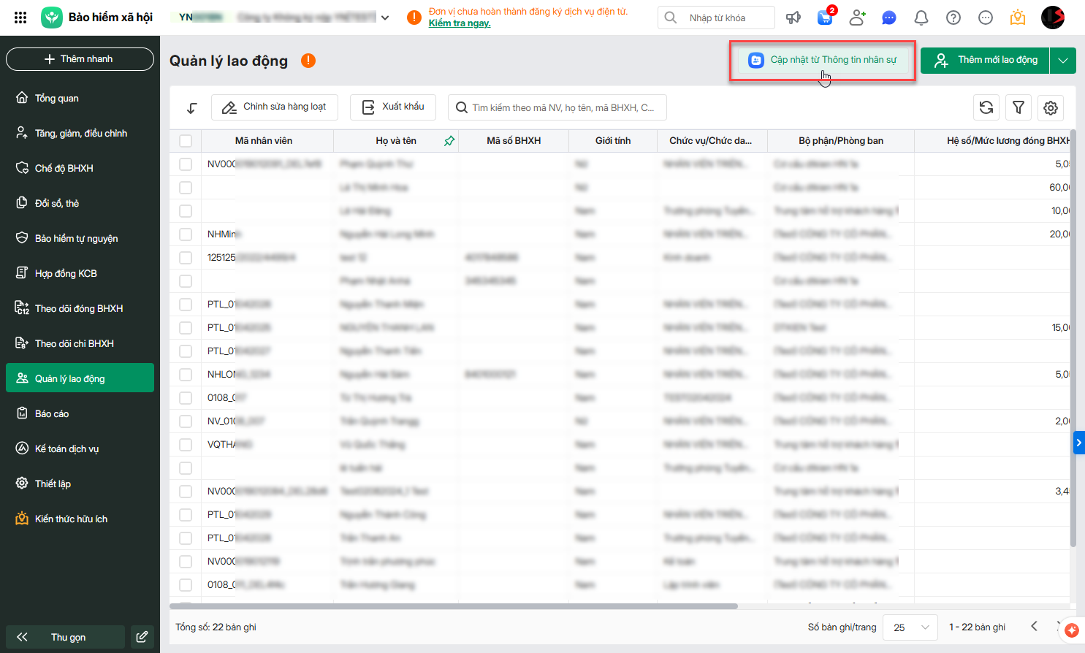Open the chat messenger icon
1085x653 pixels.
pos(889,18)
